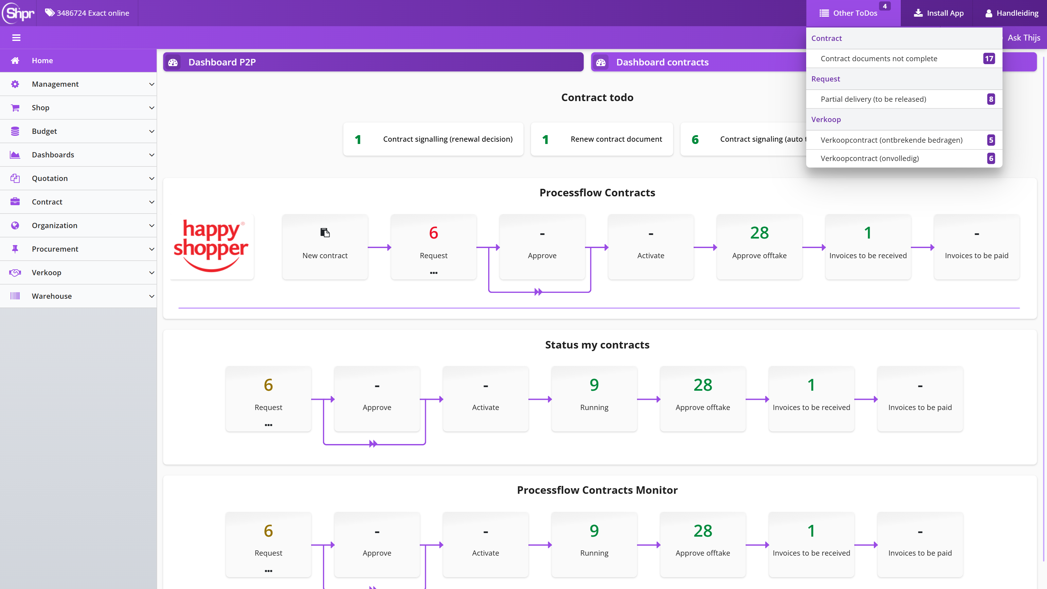Click the Install App button
This screenshot has height=589, width=1047.
(x=938, y=13)
